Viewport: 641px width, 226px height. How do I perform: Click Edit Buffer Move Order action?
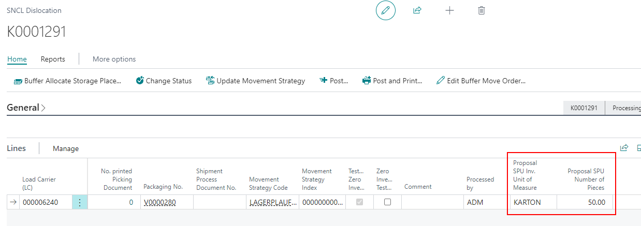click(x=481, y=81)
